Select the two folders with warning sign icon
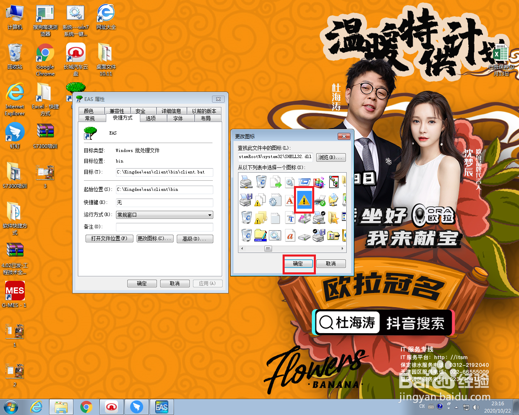 pyautogui.click(x=260, y=218)
